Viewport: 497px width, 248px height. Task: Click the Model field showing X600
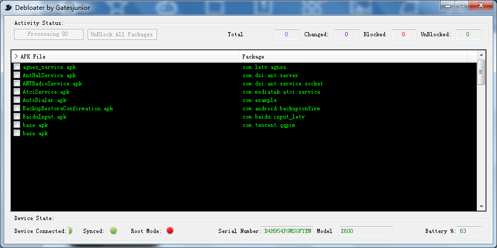366,231
